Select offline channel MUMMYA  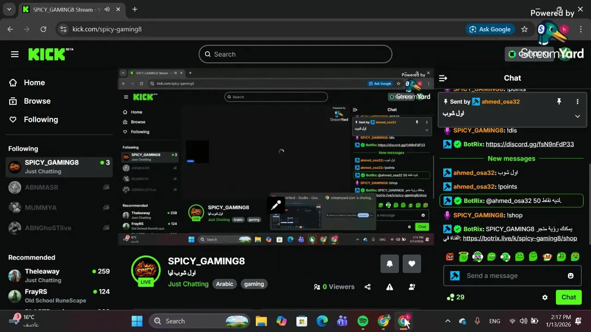[59, 207]
